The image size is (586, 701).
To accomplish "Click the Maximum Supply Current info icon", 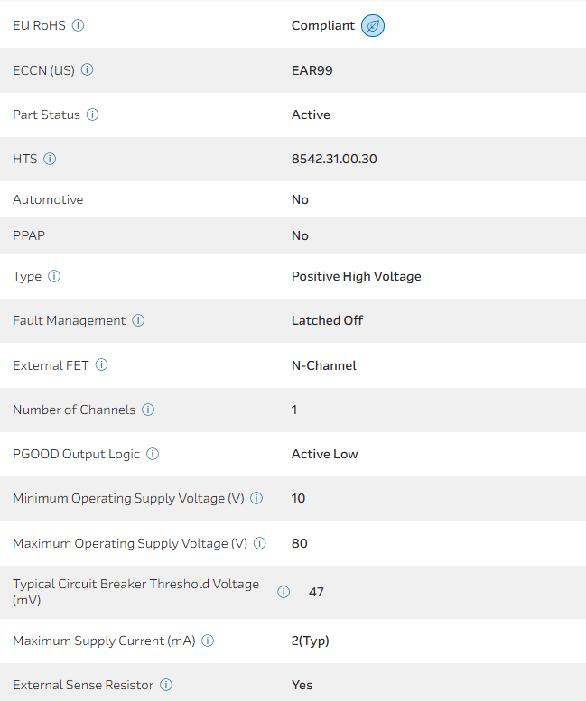I will [x=208, y=641].
